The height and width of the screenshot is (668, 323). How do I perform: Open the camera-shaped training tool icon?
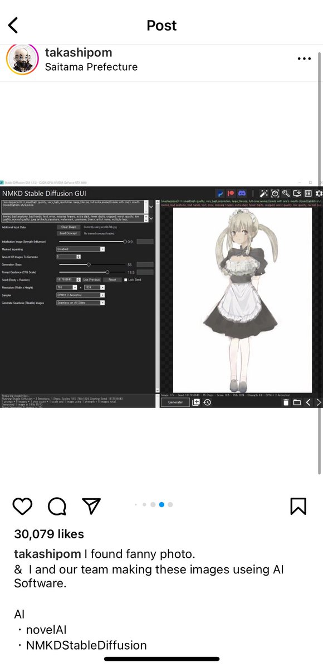point(275,193)
